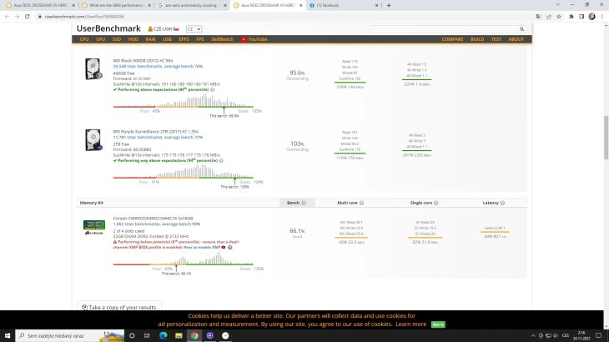Click Take a copy of your results
The width and height of the screenshot is (609, 342).
pyautogui.click(x=118, y=307)
